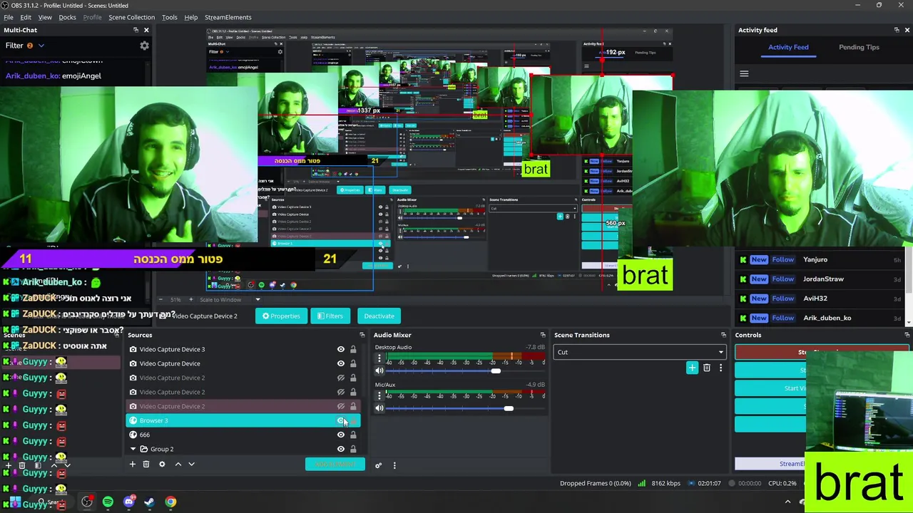Click the JordanStraw follow event
Viewport: 913px width, 513px height.
point(822,279)
